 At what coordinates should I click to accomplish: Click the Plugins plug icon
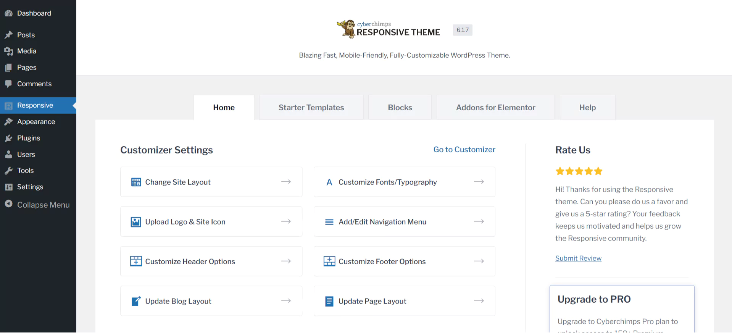(9, 138)
